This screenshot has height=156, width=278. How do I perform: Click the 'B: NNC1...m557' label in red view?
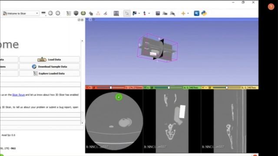pos(97,147)
